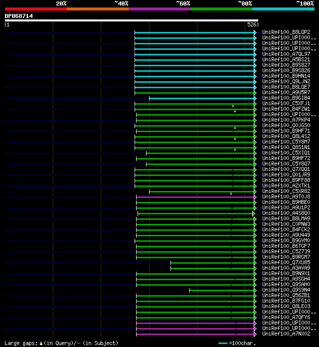Click the purple ~60% identity legend bar
The width and height of the screenshot is (319, 347).
point(159,9)
